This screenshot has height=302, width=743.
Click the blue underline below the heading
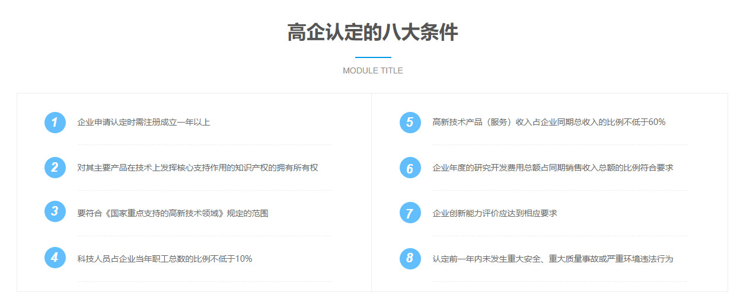point(372,57)
